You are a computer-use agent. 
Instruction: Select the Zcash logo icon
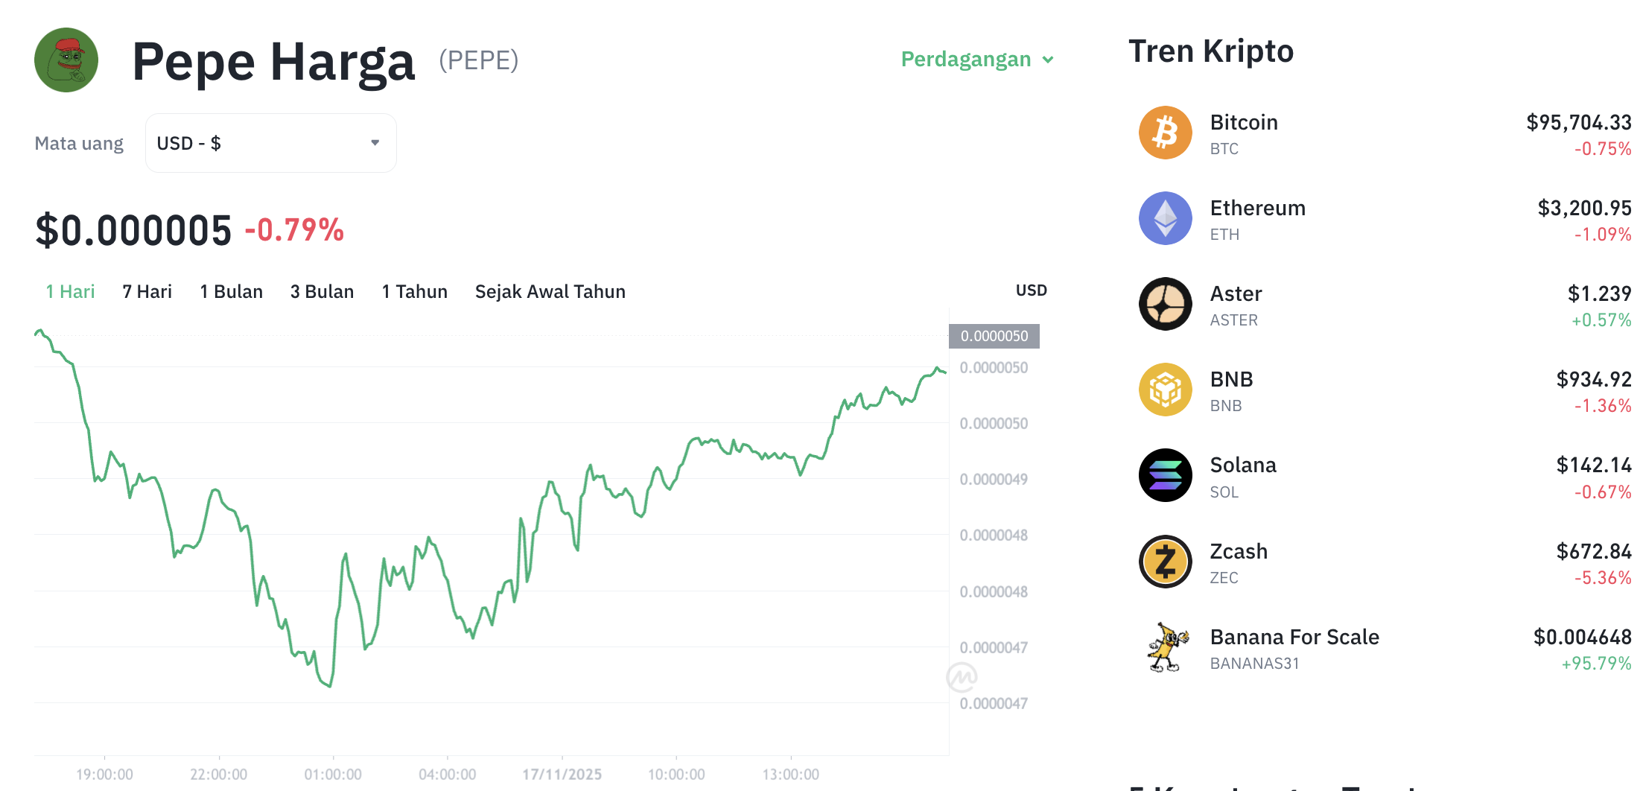(1166, 561)
